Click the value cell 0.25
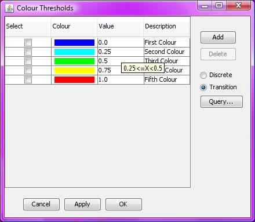Screen dimensions: 255x222 121,52
